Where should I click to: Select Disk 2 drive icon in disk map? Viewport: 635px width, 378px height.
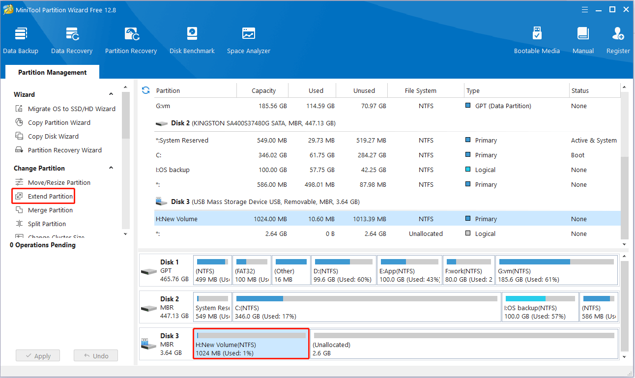(x=148, y=308)
